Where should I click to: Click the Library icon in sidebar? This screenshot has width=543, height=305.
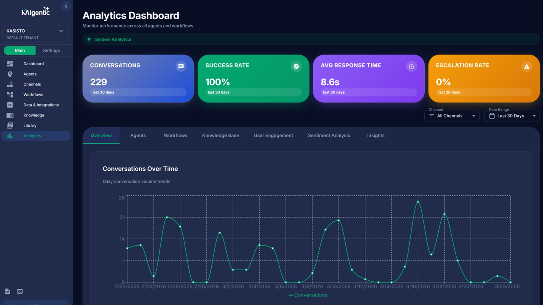click(10, 125)
